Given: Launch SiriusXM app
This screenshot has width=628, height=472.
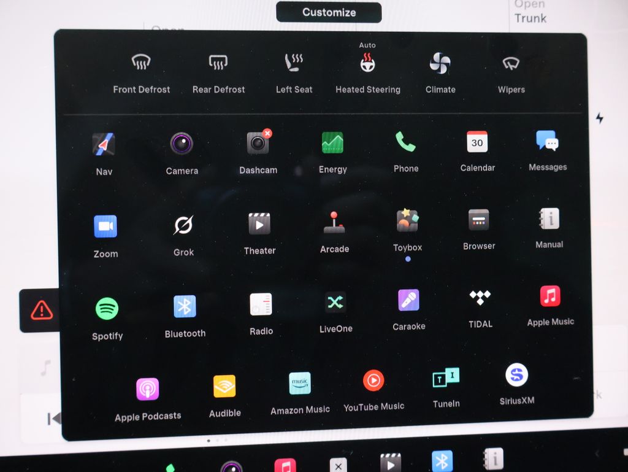Looking at the screenshot, I should pos(516,375).
